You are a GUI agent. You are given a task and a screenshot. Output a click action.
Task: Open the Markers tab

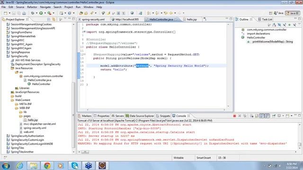(85, 116)
